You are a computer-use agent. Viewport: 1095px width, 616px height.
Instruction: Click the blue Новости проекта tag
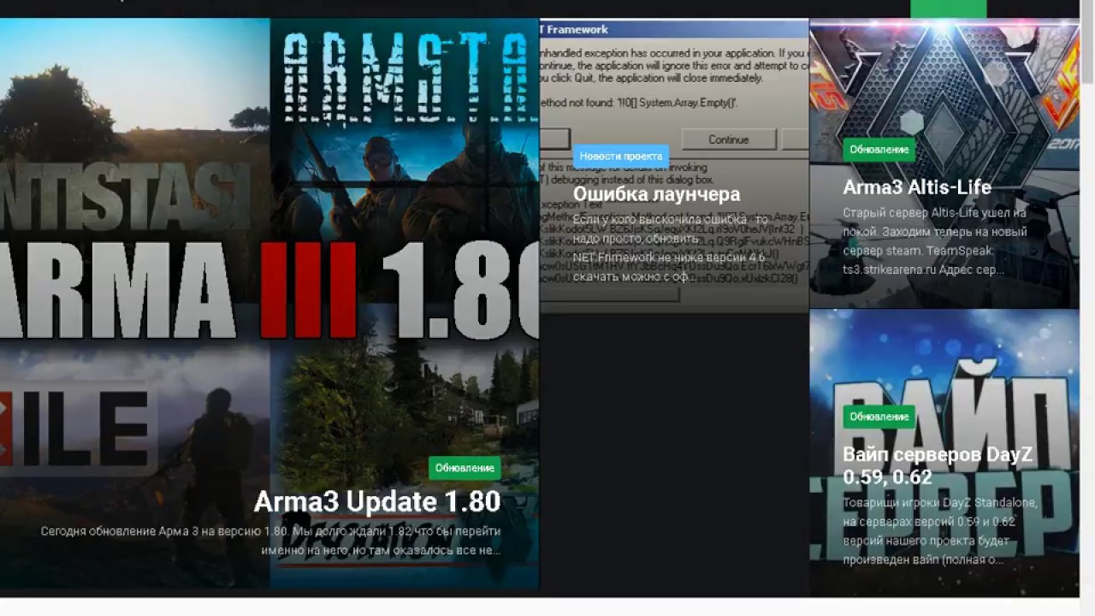[x=621, y=156]
